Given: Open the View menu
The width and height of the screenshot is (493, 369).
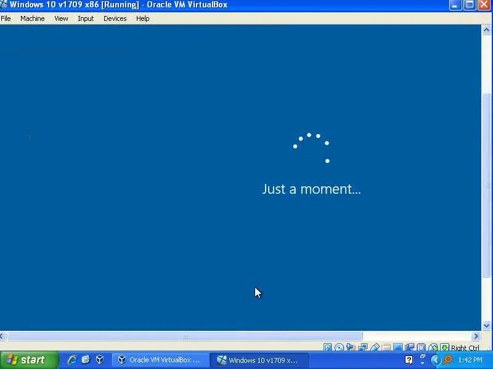Looking at the screenshot, I should [61, 18].
